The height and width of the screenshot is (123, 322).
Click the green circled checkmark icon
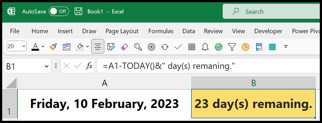click(219, 47)
